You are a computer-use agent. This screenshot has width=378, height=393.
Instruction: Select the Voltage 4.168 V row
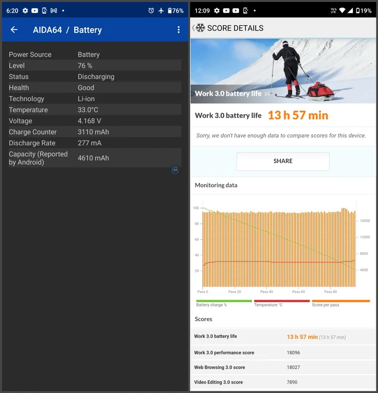pos(95,121)
